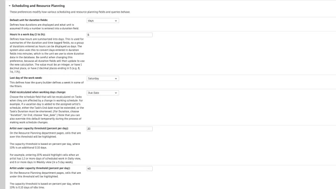Open the Field recalculated when working days change dropdown
This screenshot has height=189, width=336.
click(x=103, y=93)
